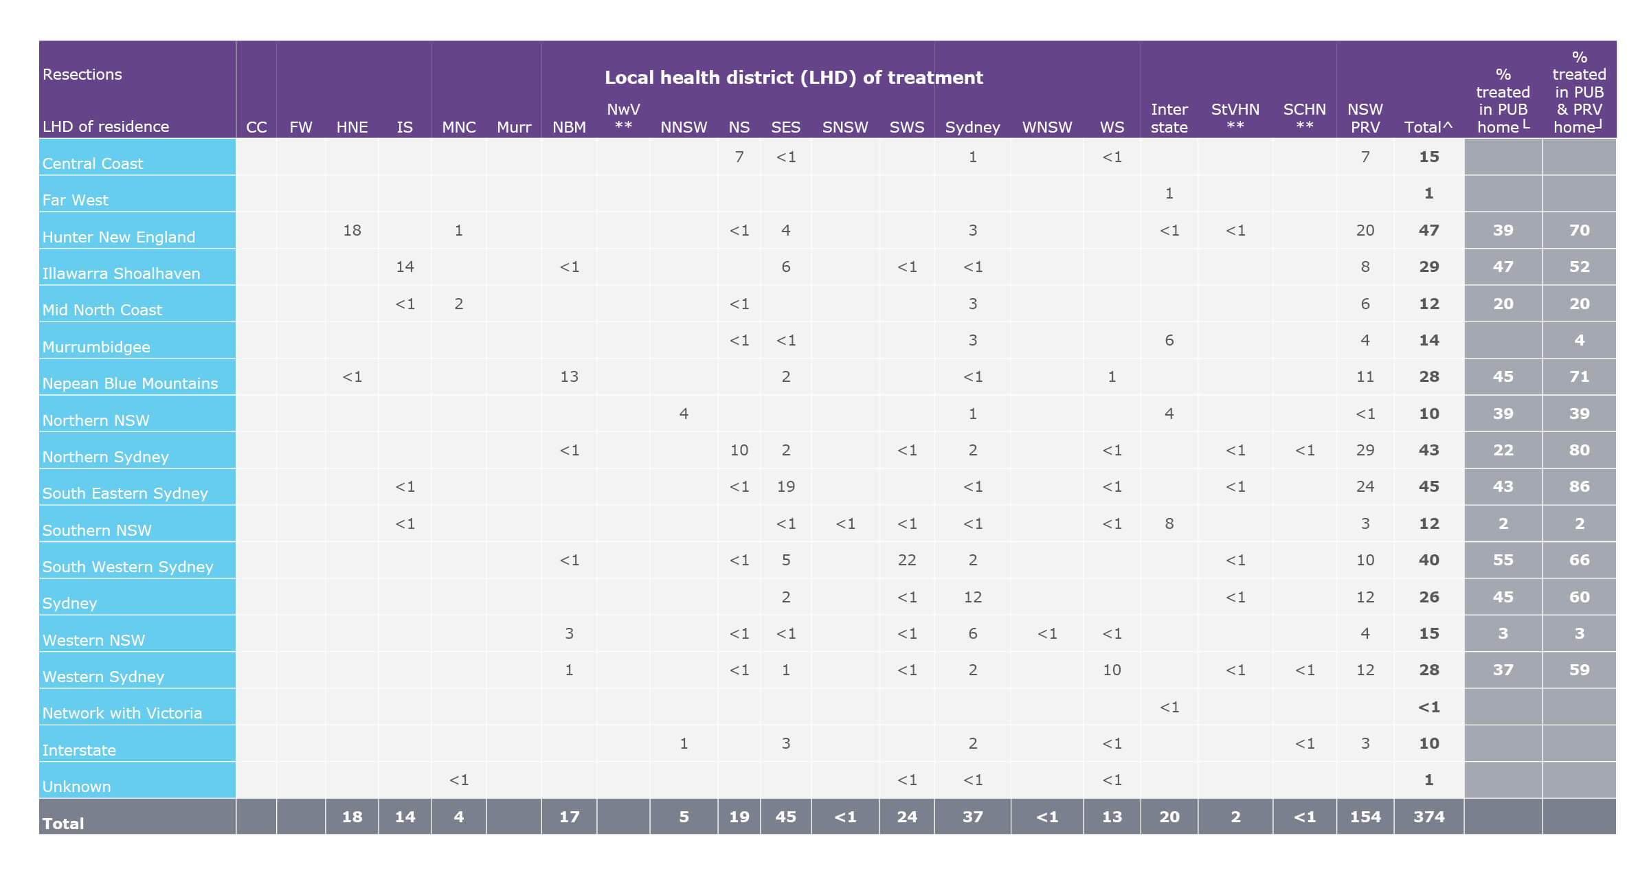Click the grand total value 374
The height and width of the screenshot is (893, 1649).
pos(1428,817)
